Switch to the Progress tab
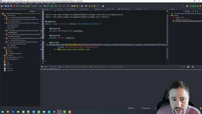 click(86, 67)
